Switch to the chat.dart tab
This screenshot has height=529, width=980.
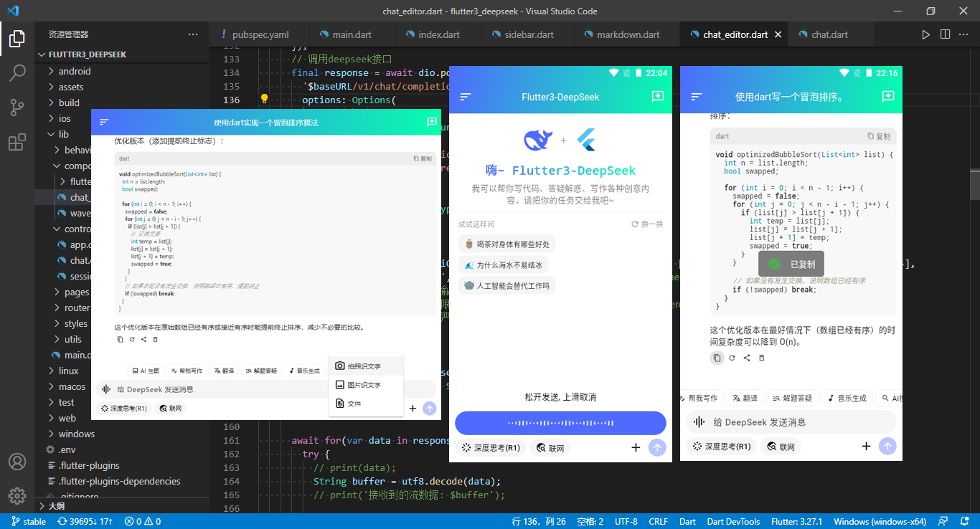tap(829, 34)
